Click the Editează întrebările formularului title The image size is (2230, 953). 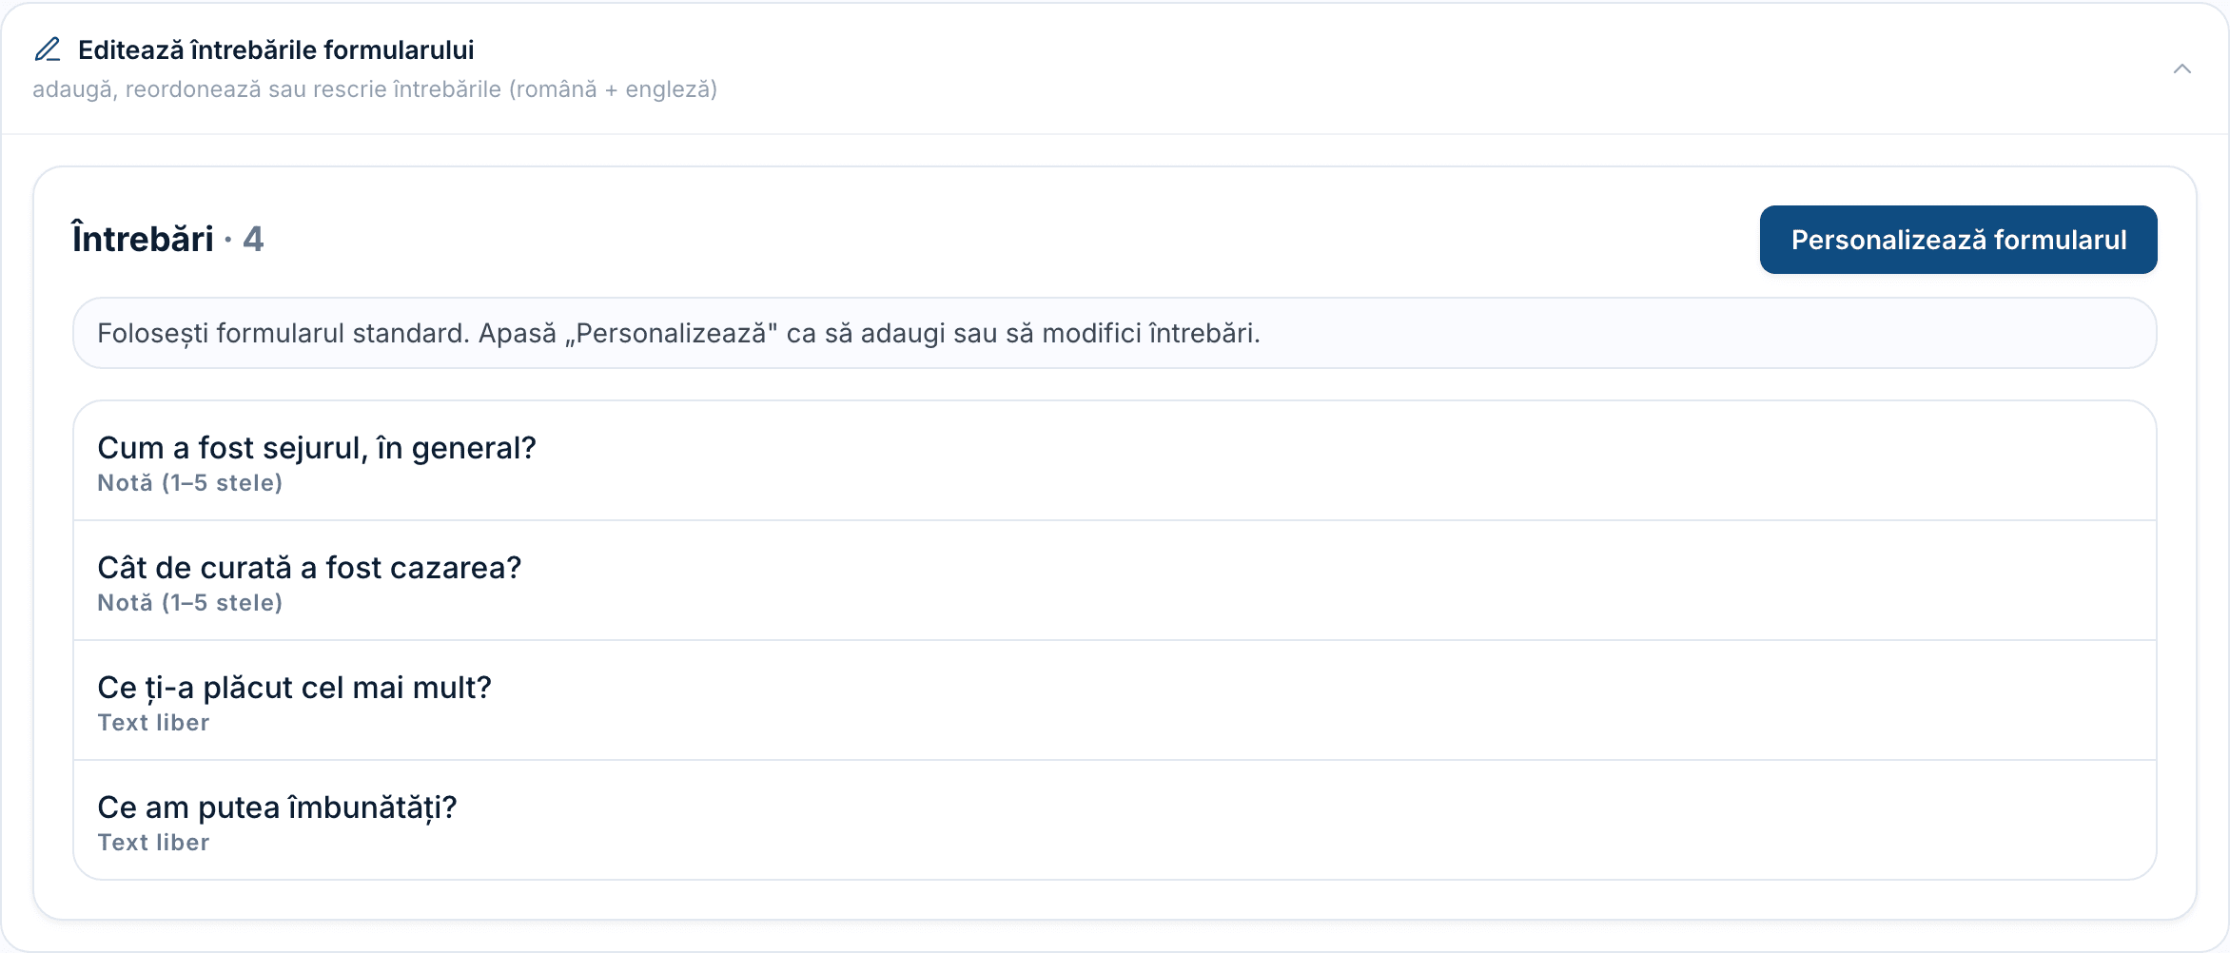point(276,49)
